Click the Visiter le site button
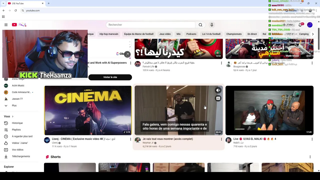The image size is (320, 180). click(x=110, y=77)
